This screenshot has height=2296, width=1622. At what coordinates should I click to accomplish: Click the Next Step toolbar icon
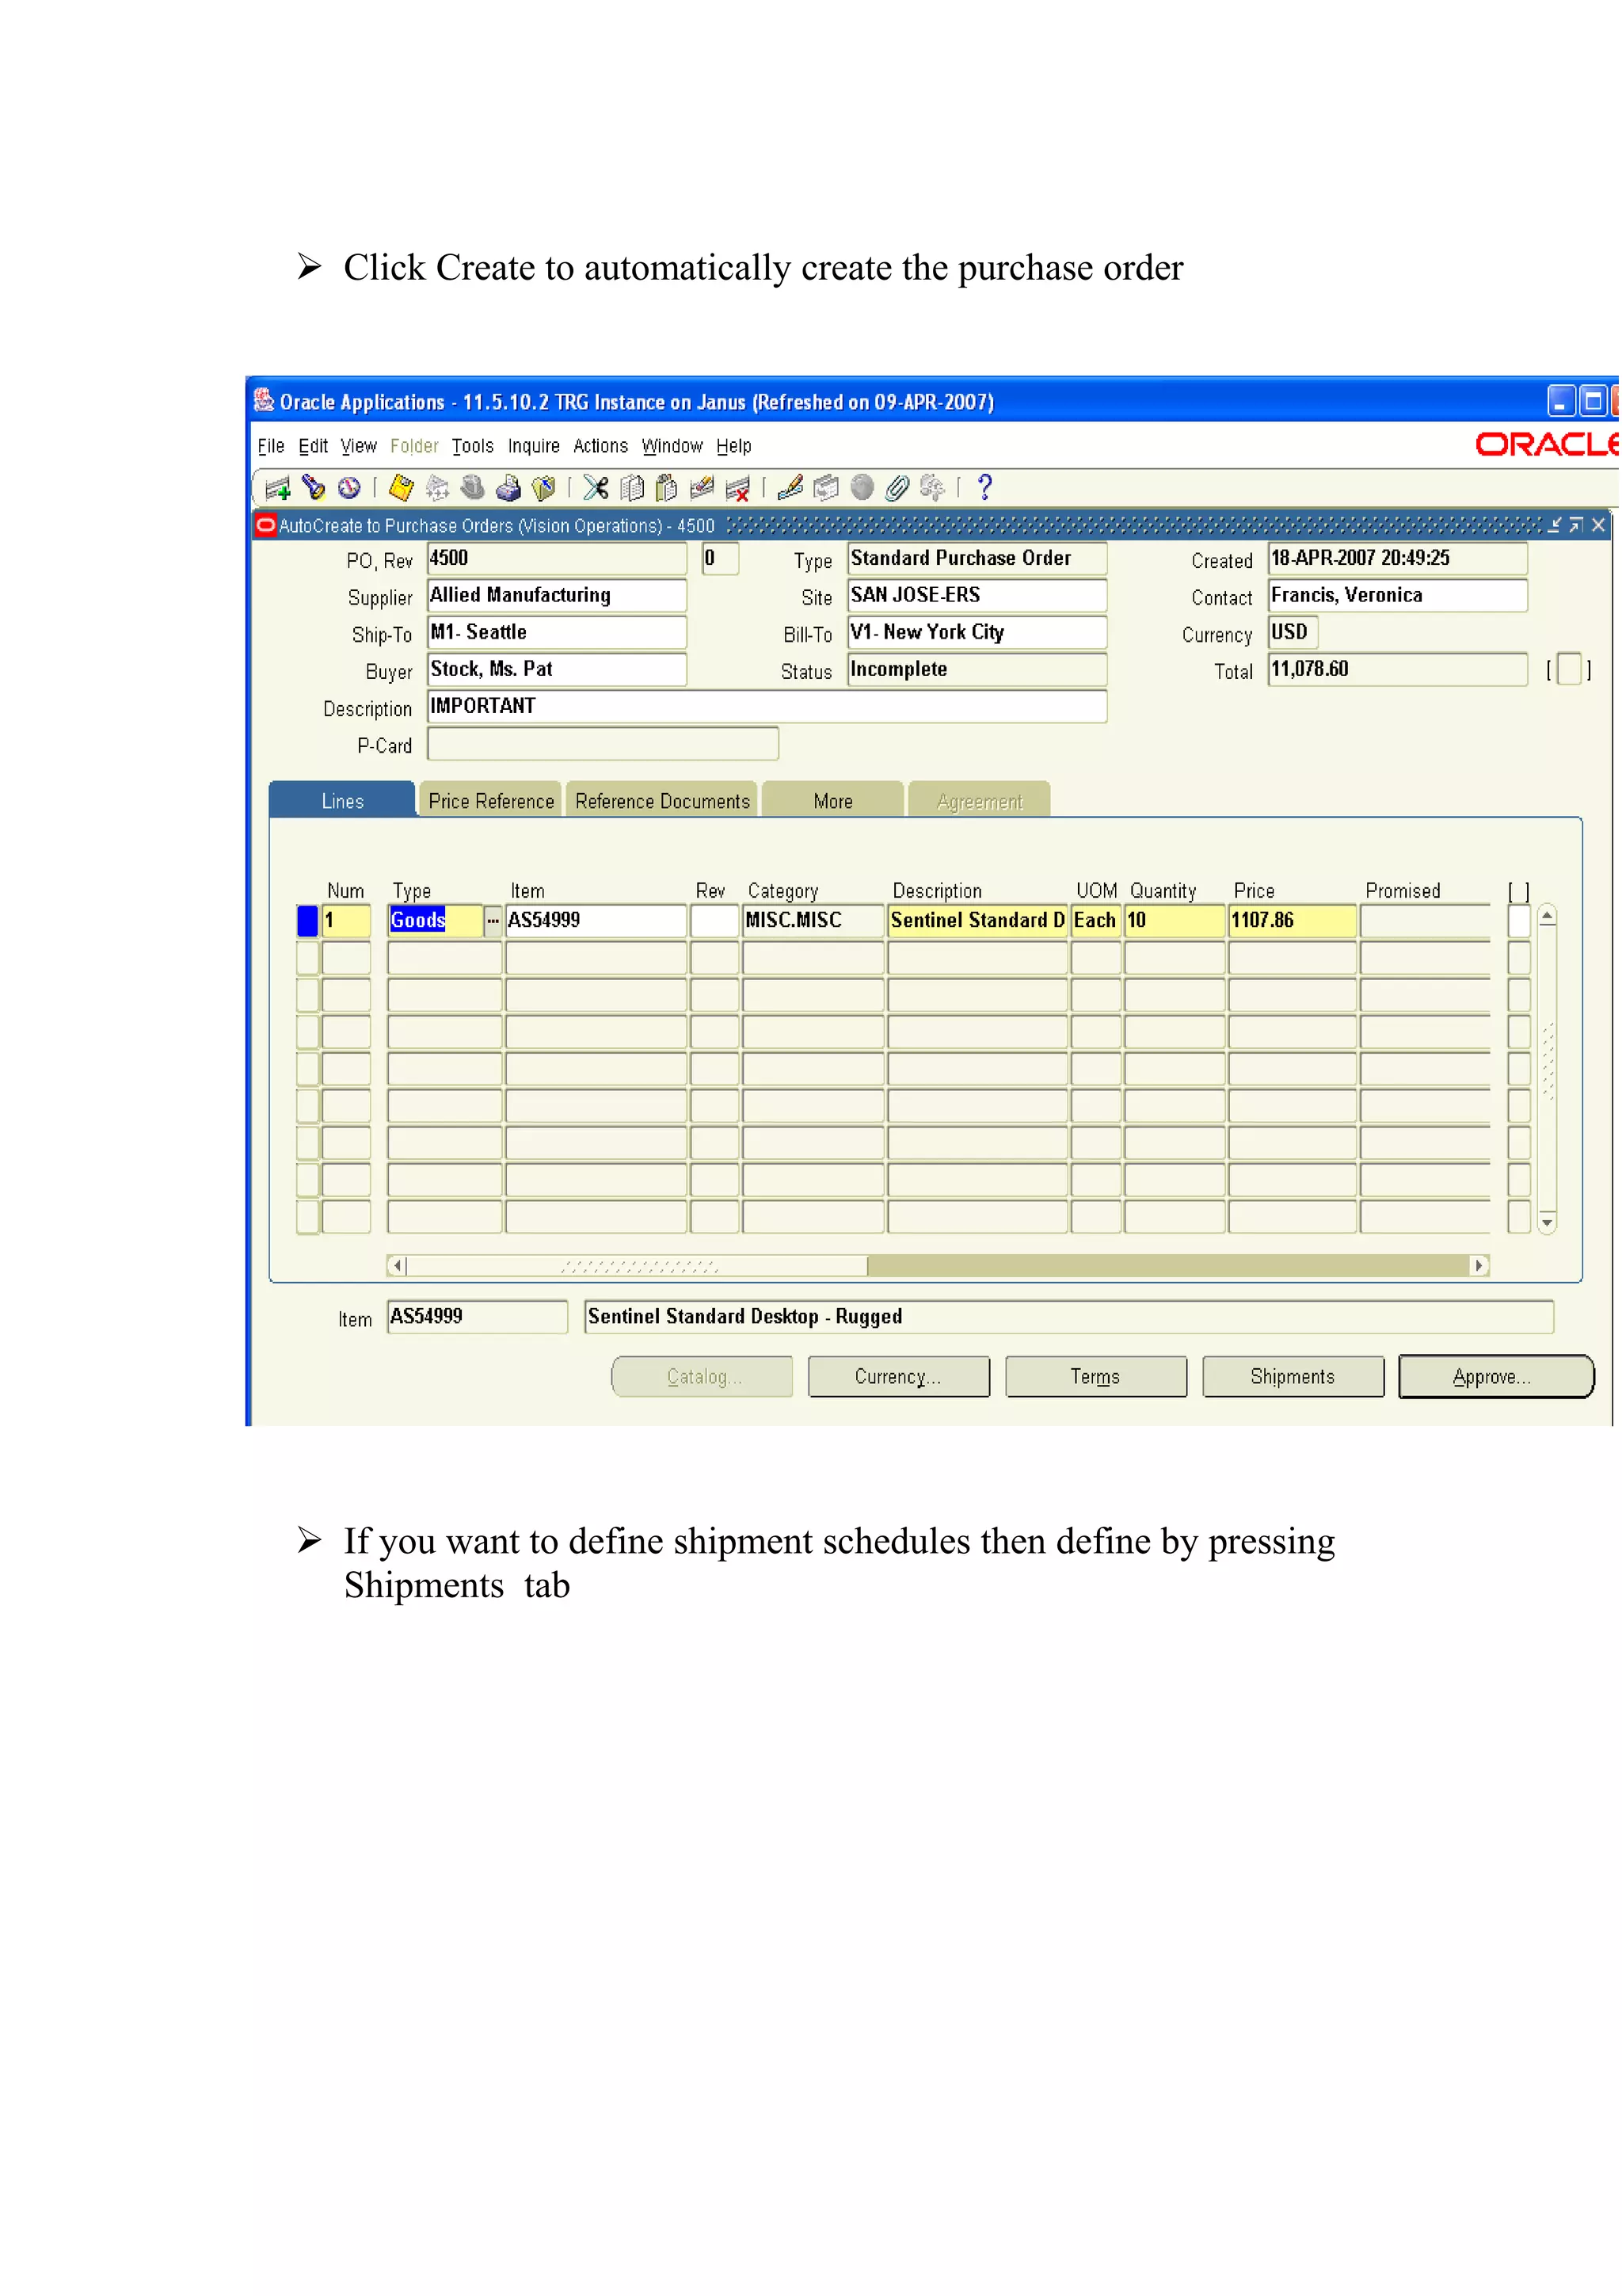click(x=436, y=488)
